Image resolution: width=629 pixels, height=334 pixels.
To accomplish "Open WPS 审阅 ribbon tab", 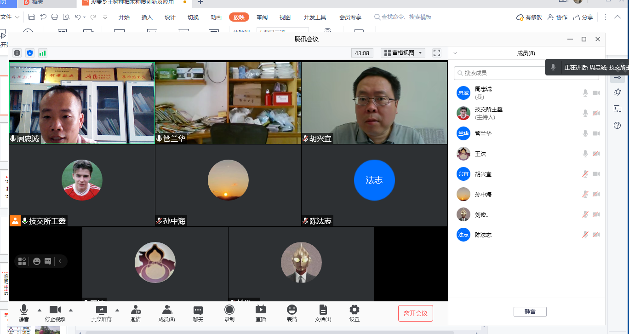I will coord(262,17).
